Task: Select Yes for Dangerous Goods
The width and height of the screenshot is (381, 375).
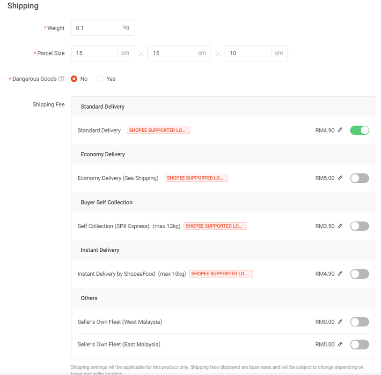Action: click(x=100, y=79)
